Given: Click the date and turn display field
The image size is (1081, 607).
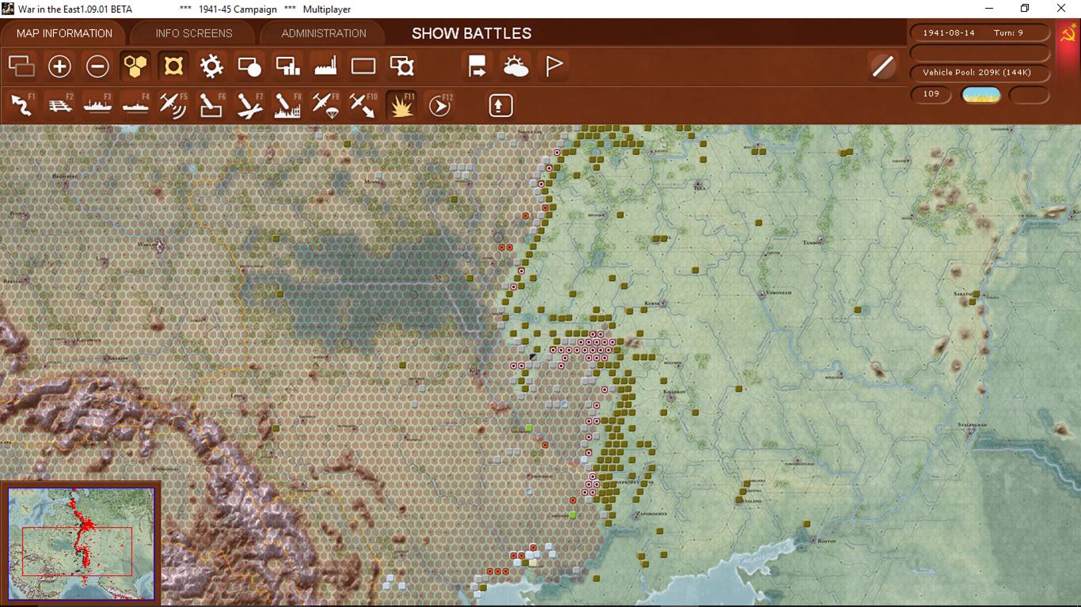Looking at the screenshot, I should tap(981, 32).
